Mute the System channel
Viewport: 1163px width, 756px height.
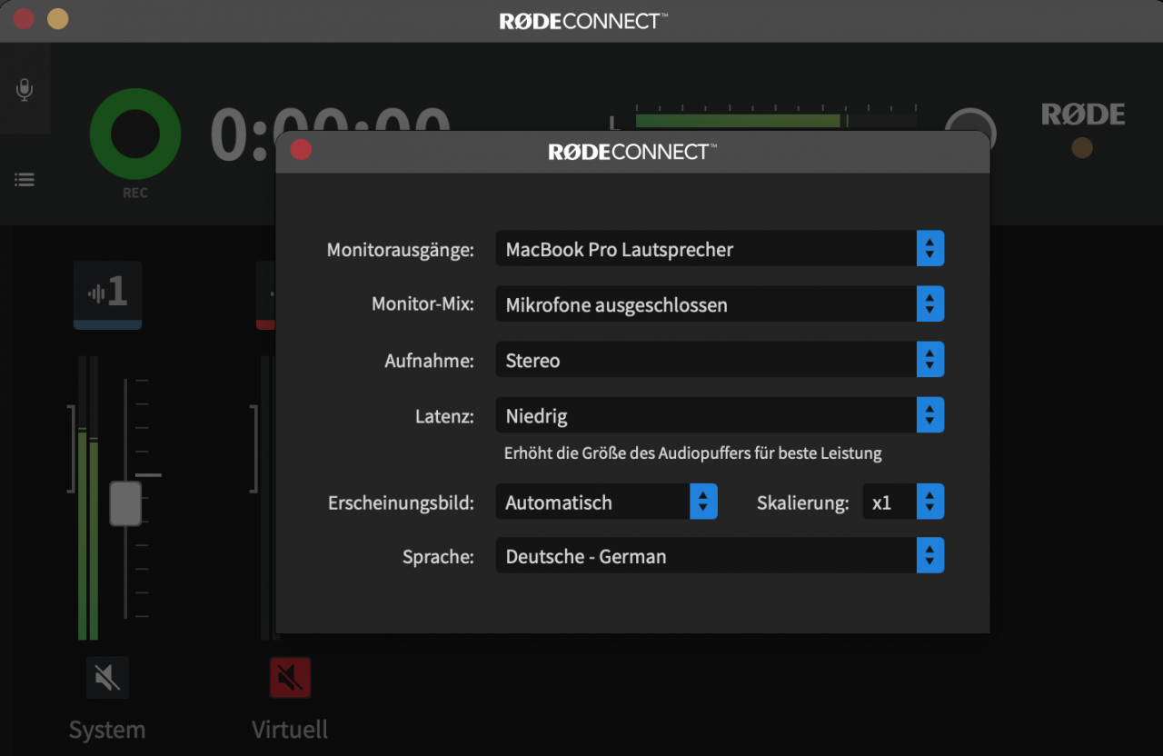point(107,677)
